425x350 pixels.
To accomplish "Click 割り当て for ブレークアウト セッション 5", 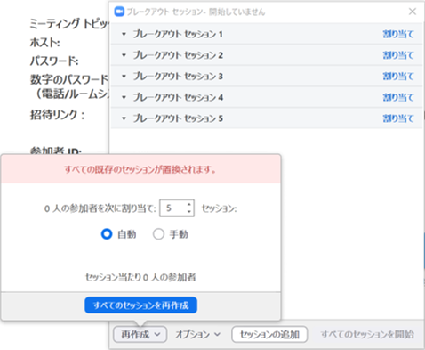I will point(398,118).
